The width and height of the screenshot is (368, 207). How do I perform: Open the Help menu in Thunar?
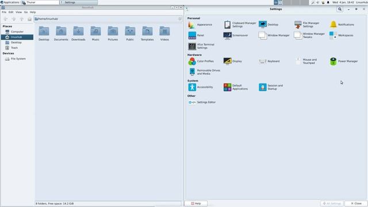[x=33, y=12]
